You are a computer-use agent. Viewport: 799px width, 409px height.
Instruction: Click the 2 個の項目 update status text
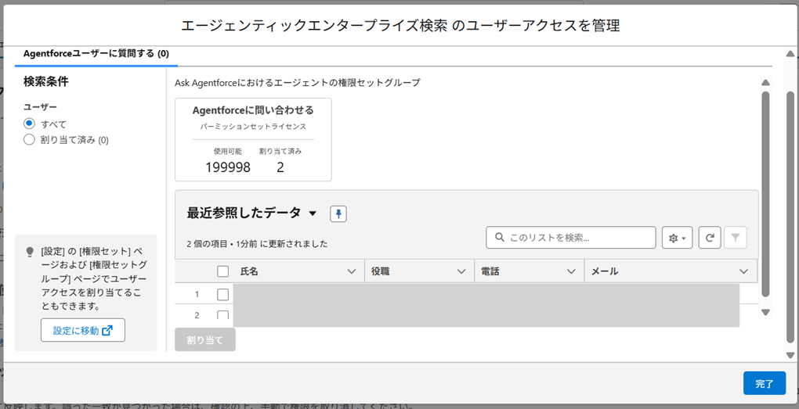click(x=257, y=244)
